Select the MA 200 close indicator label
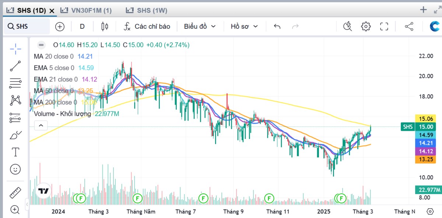 click(56, 102)
